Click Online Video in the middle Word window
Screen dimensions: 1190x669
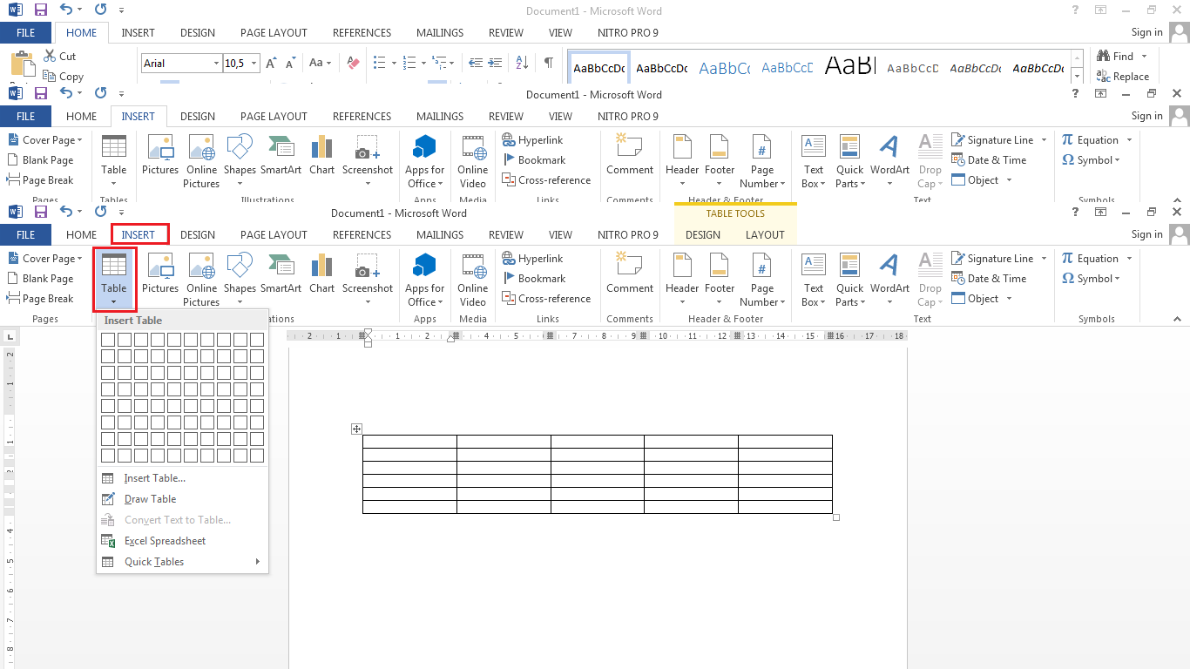click(473, 162)
